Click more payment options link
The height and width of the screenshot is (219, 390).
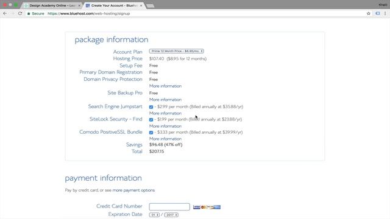(x=133, y=190)
